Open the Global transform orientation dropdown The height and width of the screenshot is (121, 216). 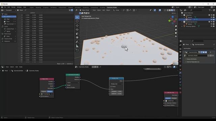click(x=117, y=10)
